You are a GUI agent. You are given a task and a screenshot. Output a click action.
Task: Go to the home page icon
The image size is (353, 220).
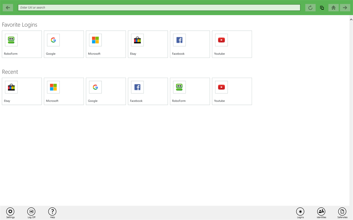[x=333, y=8]
